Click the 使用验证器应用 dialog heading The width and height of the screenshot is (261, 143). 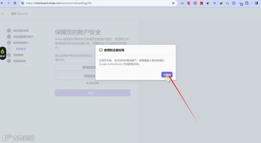pyautogui.click(x=114, y=50)
